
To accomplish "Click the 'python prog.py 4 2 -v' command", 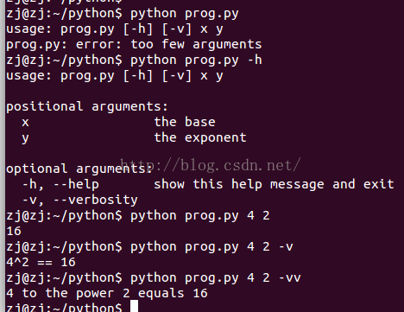I will point(211,247).
